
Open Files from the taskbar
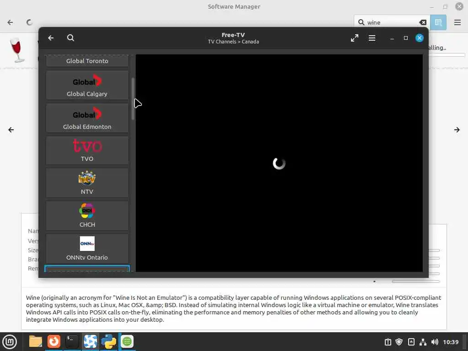(x=35, y=341)
